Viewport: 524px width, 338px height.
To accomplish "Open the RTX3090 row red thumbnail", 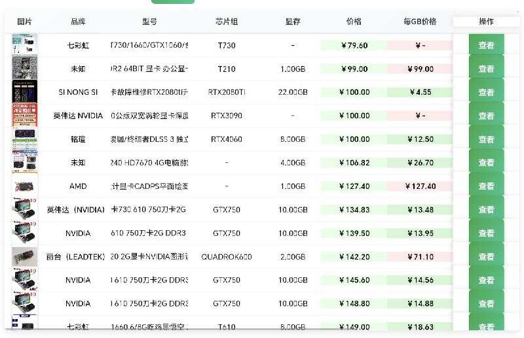I will click(x=25, y=115).
